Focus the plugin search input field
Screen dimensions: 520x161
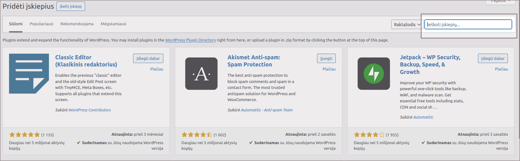(468, 24)
